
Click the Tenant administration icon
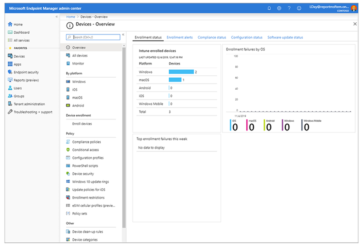[10, 104]
